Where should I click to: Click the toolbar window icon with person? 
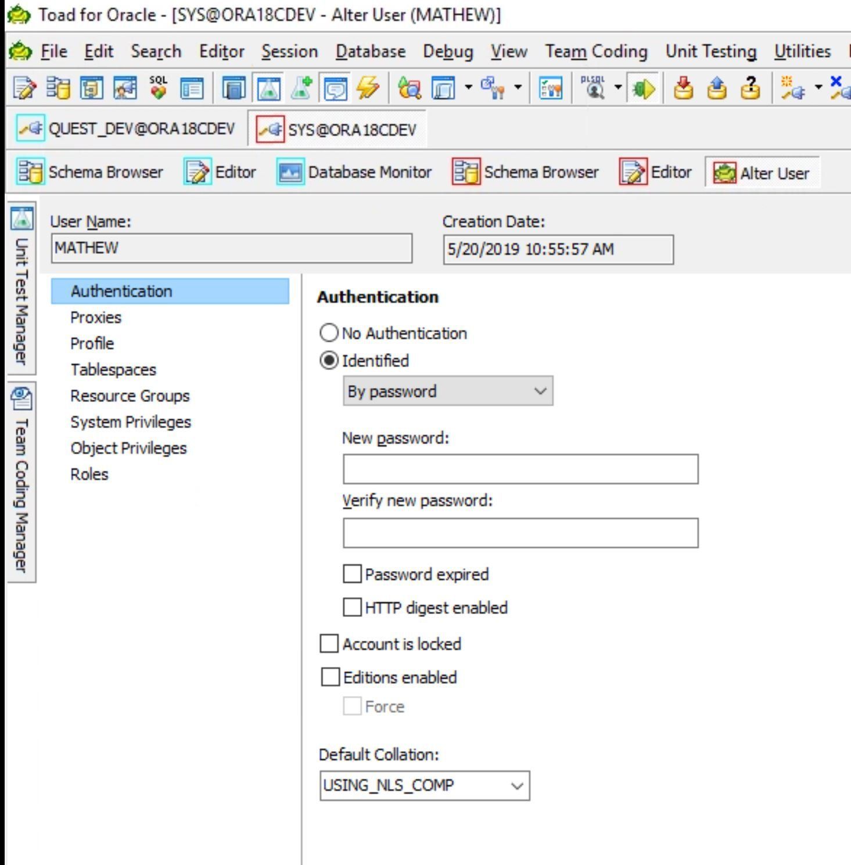pos(124,88)
